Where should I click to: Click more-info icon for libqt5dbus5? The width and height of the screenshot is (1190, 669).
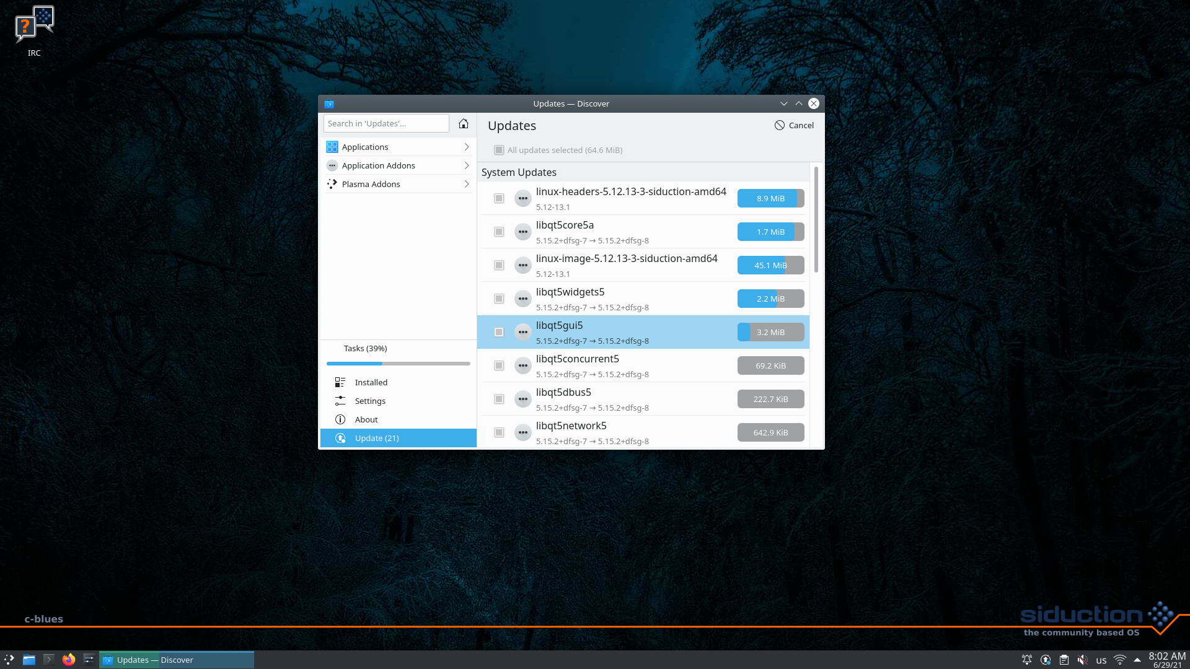point(523,399)
